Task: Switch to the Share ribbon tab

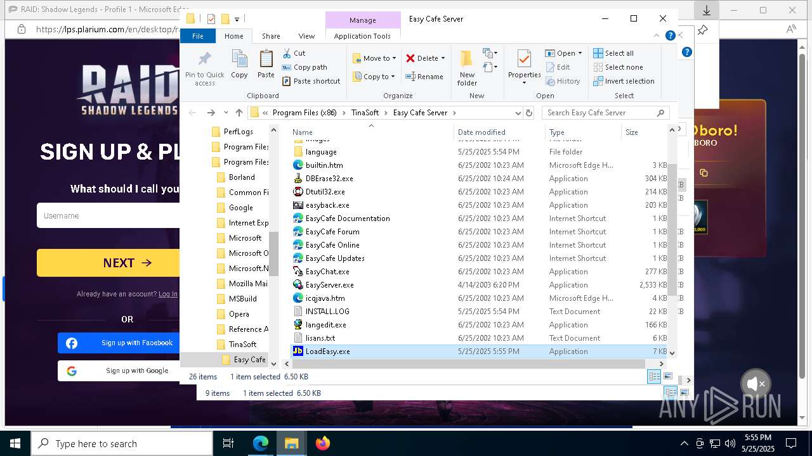Action: pos(271,36)
